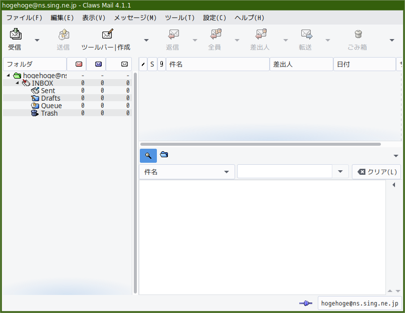
Task: Click the Queue folder icon
Action: pyautogui.click(x=35, y=106)
